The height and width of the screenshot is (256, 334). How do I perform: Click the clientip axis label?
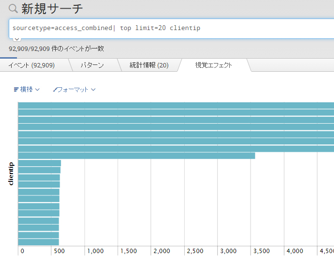(11, 174)
